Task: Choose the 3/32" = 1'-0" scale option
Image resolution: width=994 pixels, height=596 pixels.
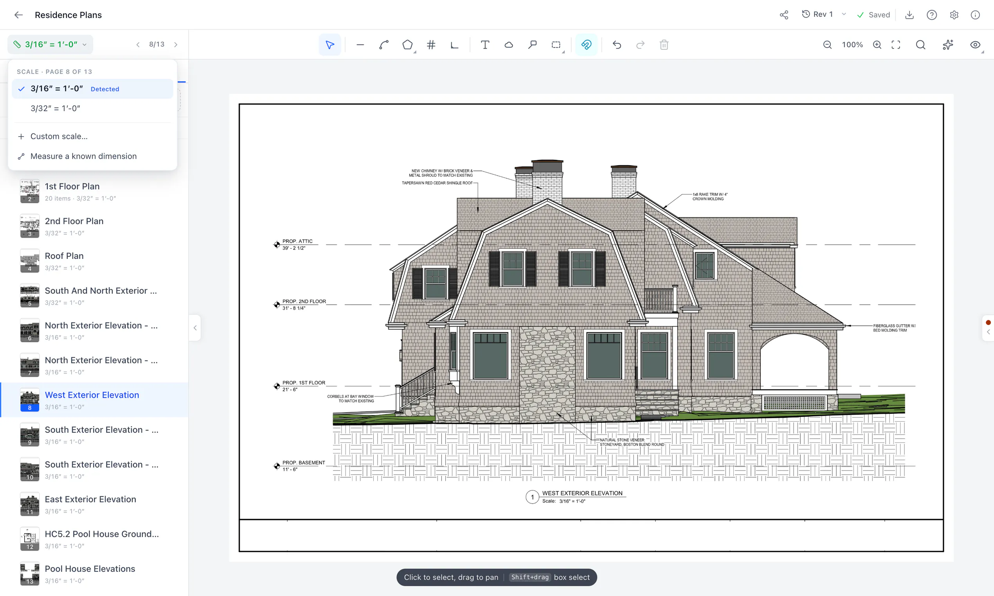Action: click(92, 108)
